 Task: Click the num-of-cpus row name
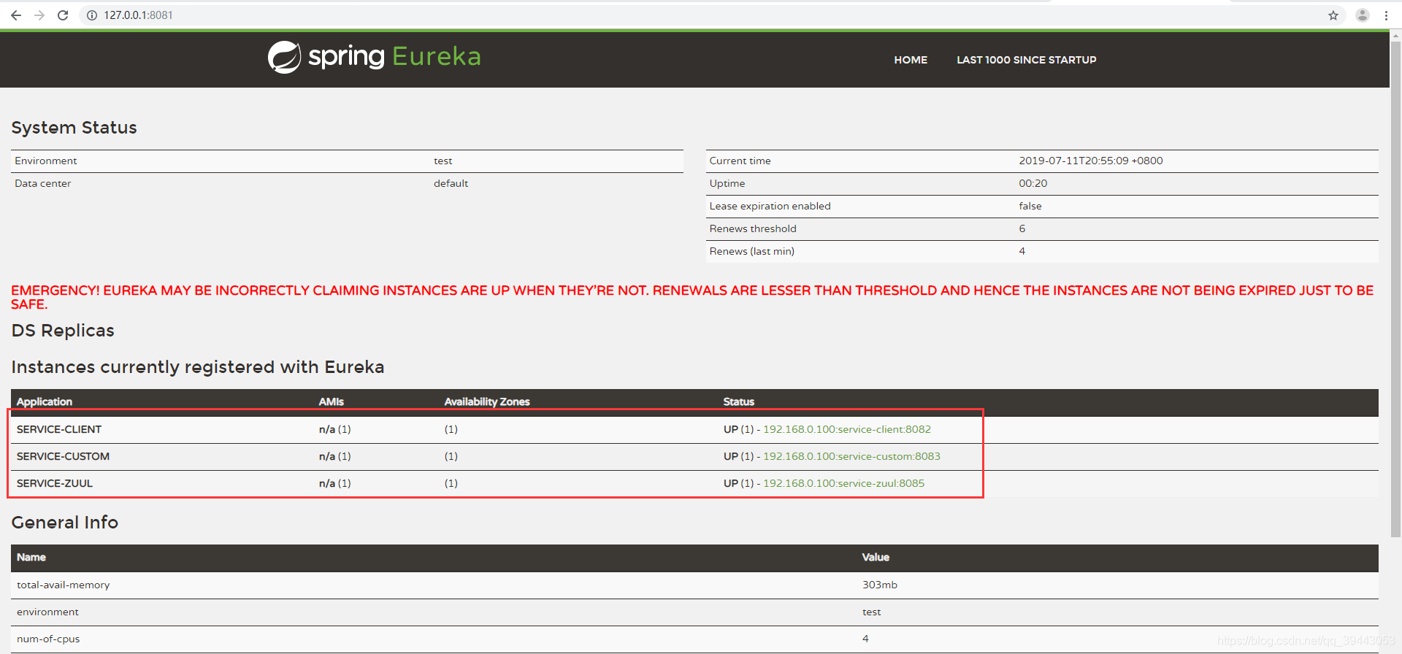click(x=48, y=639)
